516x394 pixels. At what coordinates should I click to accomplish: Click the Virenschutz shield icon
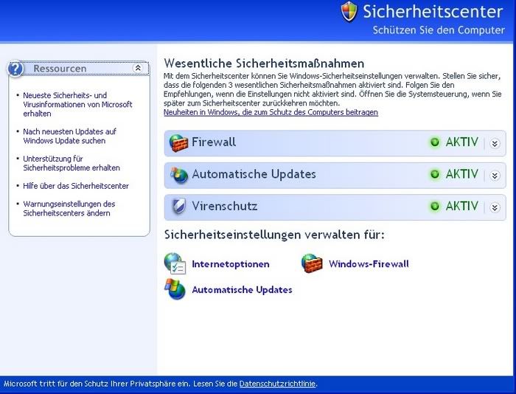pyautogui.click(x=179, y=207)
